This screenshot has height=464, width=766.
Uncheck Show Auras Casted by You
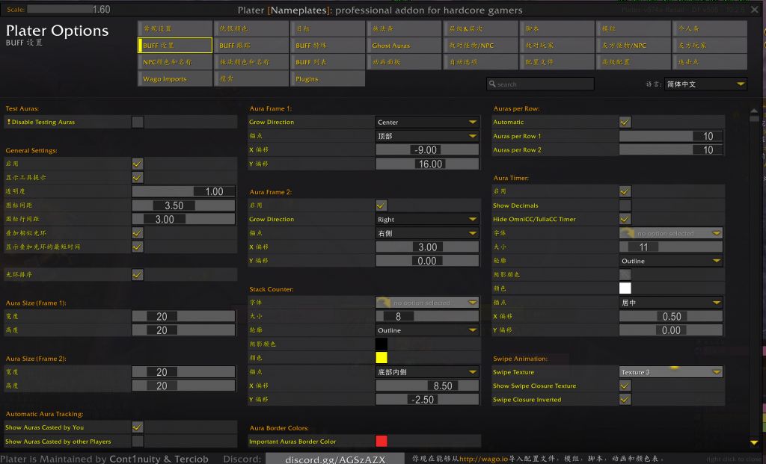tap(138, 427)
